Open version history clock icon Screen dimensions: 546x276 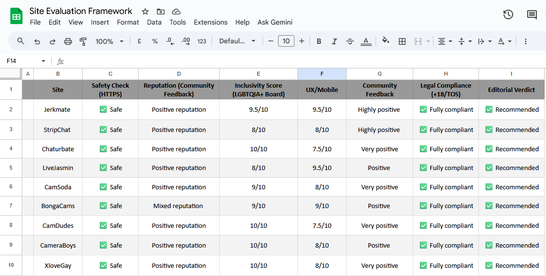coord(508,14)
